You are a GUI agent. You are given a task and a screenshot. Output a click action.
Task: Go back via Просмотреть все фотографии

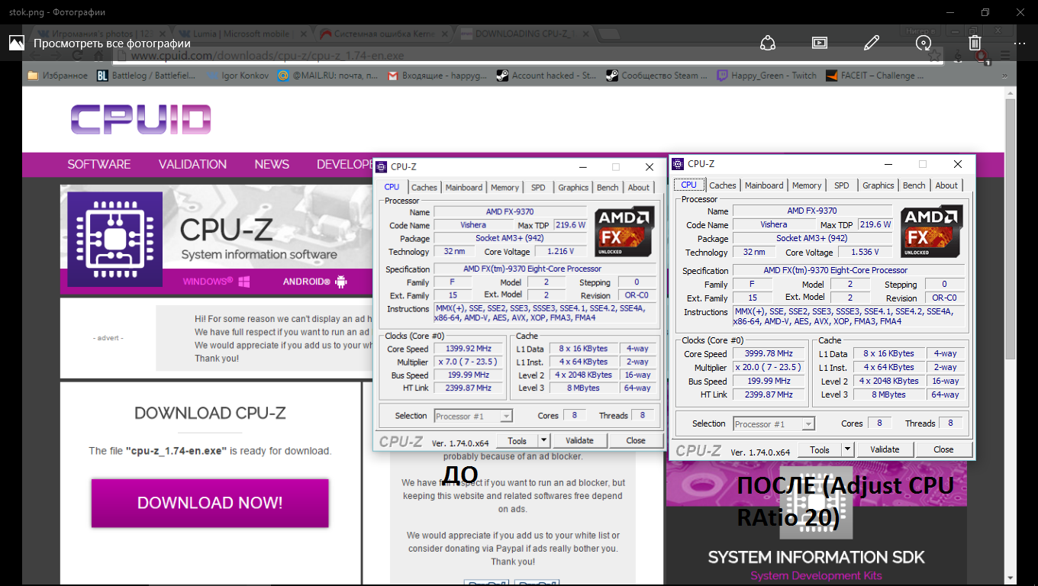100,43
